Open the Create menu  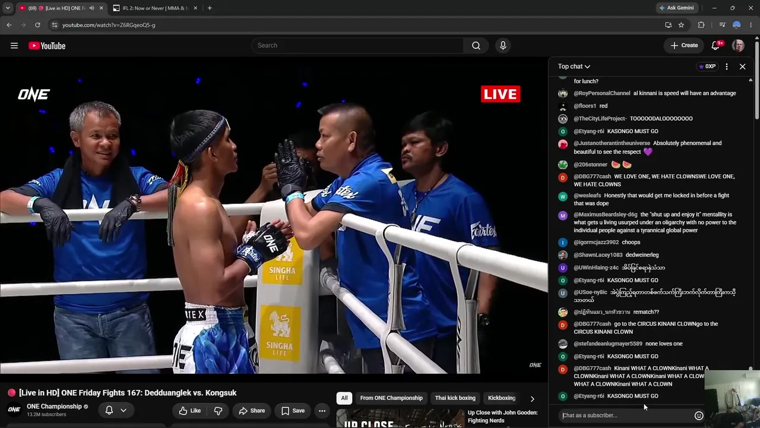click(x=684, y=46)
